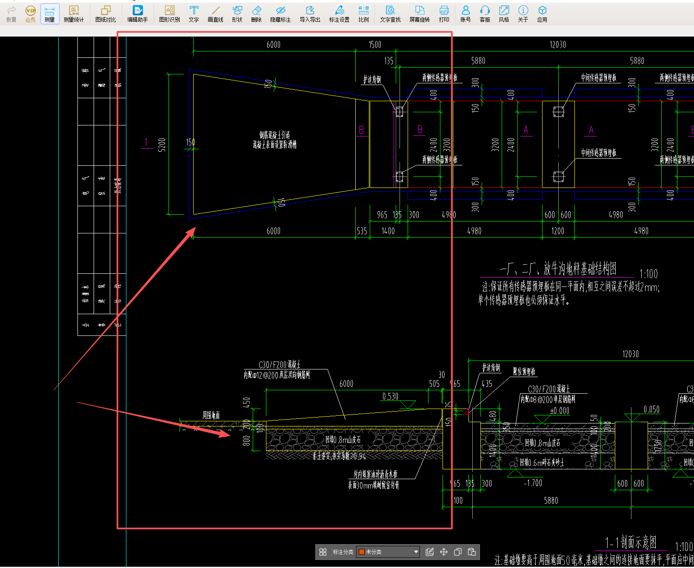Image resolution: width=694 pixels, height=568 pixels.
Task: Open 文字查找 text search
Action: (x=390, y=14)
